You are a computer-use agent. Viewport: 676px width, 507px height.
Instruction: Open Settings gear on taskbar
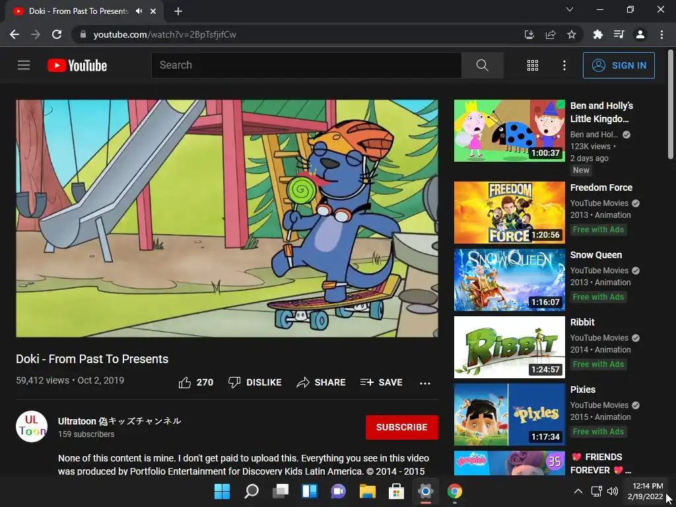click(426, 491)
